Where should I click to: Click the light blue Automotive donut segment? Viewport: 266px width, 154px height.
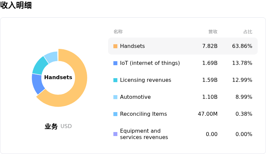(52, 57)
